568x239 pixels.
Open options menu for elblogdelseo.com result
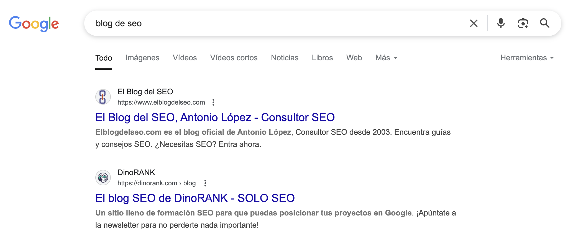click(213, 102)
